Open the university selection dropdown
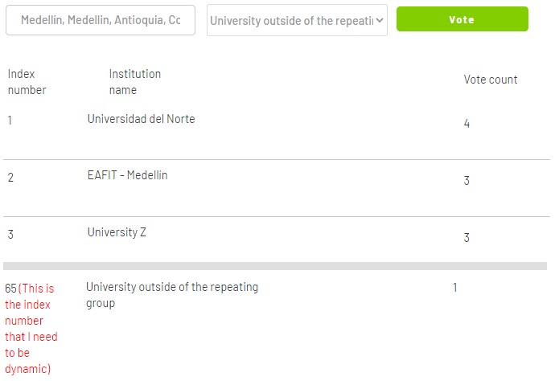The width and height of the screenshot is (559, 381). pyautogui.click(x=297, y=21)
